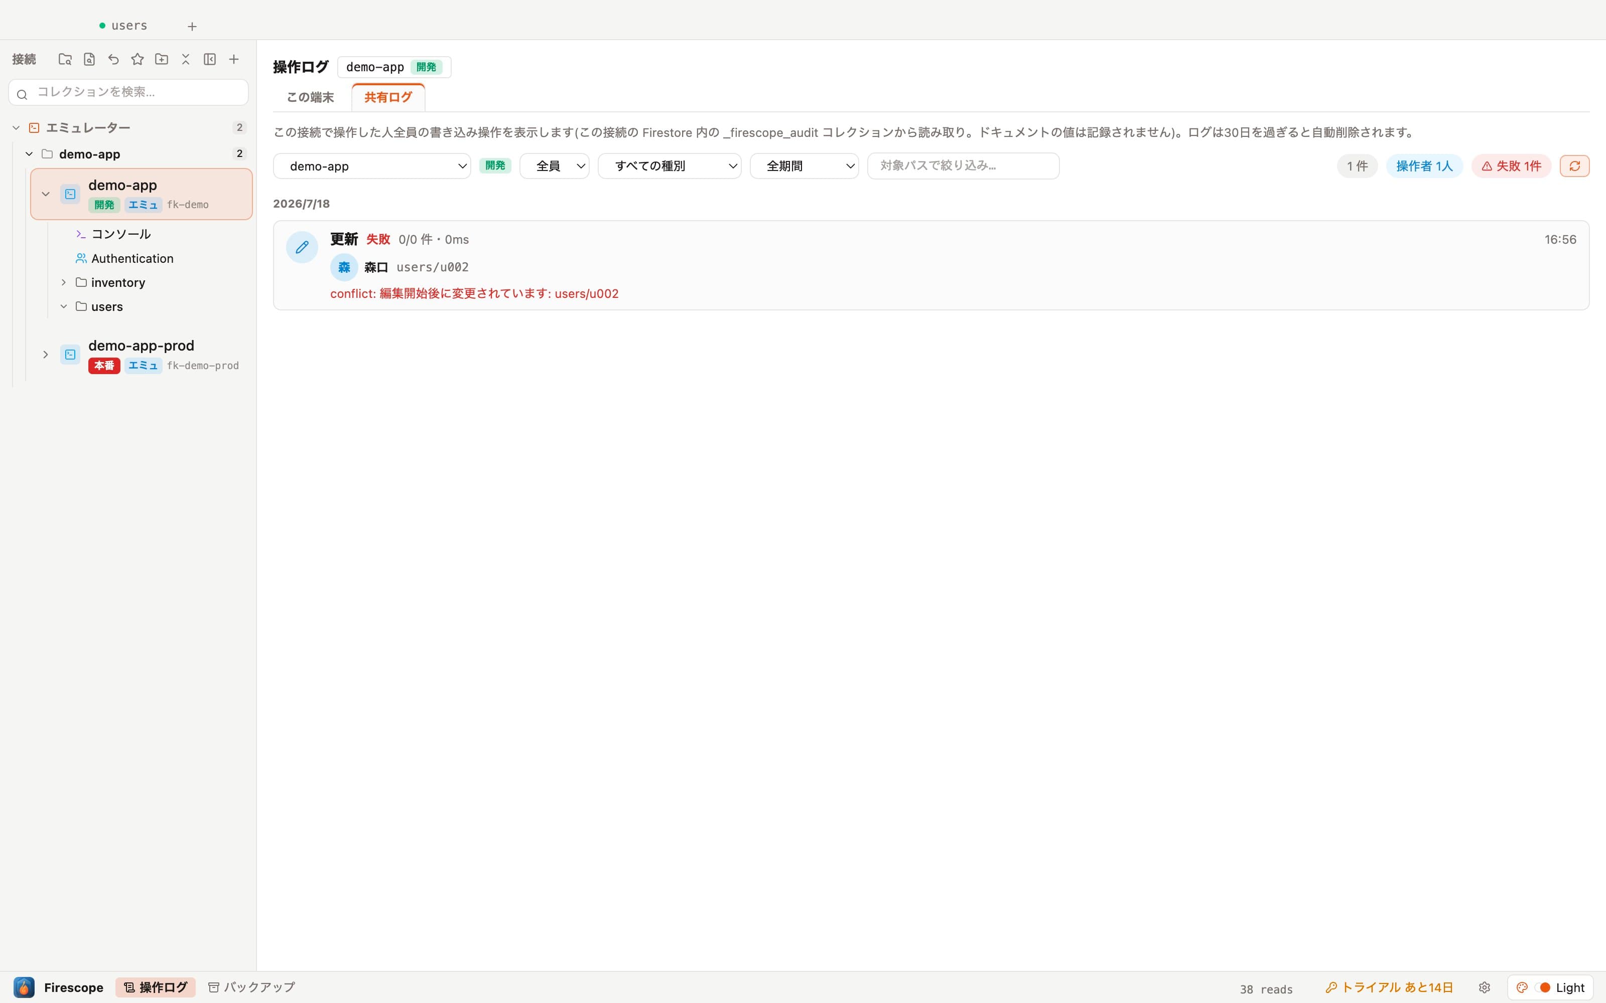Viewport: 1606px width, 1003px height.
Task: Click the users/u002 path in the log entry
Action: click(x=433, y=267)
